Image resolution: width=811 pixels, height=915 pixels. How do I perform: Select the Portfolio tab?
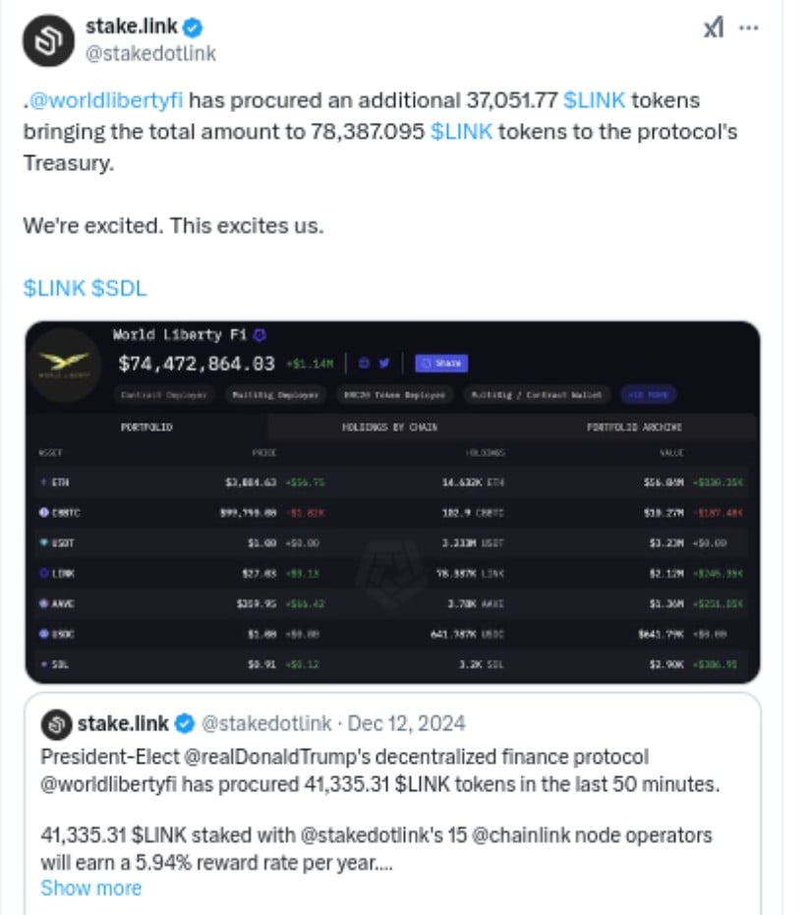tap(146, 428)
